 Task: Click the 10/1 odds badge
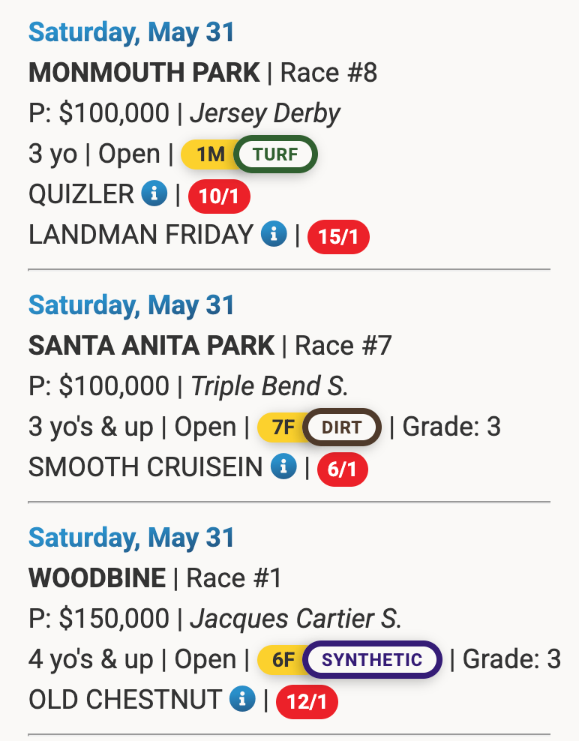click(x=219, y=196)
